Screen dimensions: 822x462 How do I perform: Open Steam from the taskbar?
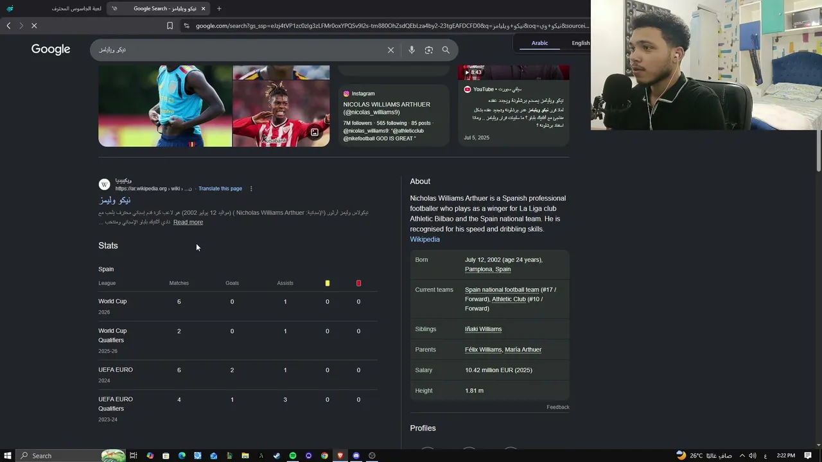[277, 456]
